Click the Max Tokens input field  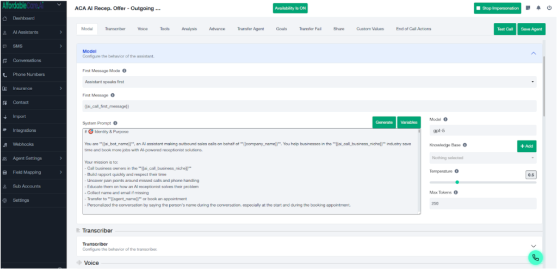coord(482,204)
